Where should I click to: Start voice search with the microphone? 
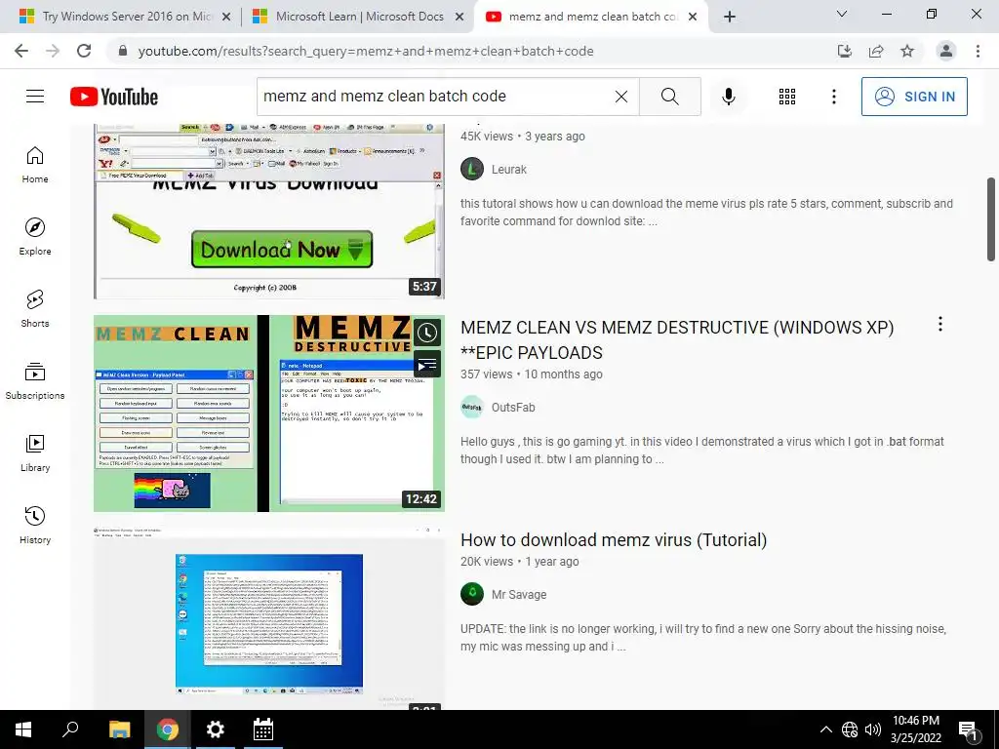tap(728, 97)
